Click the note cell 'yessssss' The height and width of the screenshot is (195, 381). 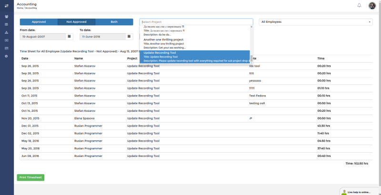coord(255,81)
